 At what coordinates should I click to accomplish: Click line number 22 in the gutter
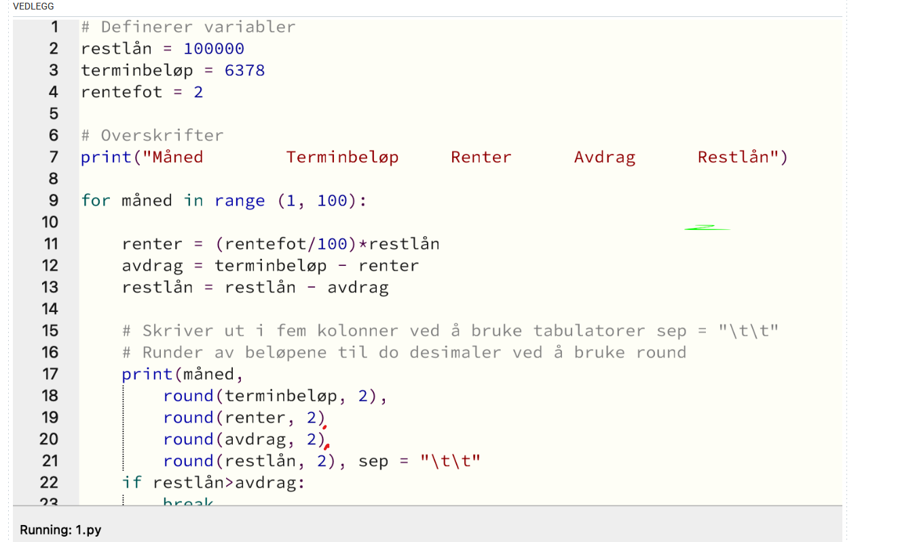pyautogui.click(x=50, y=482)
